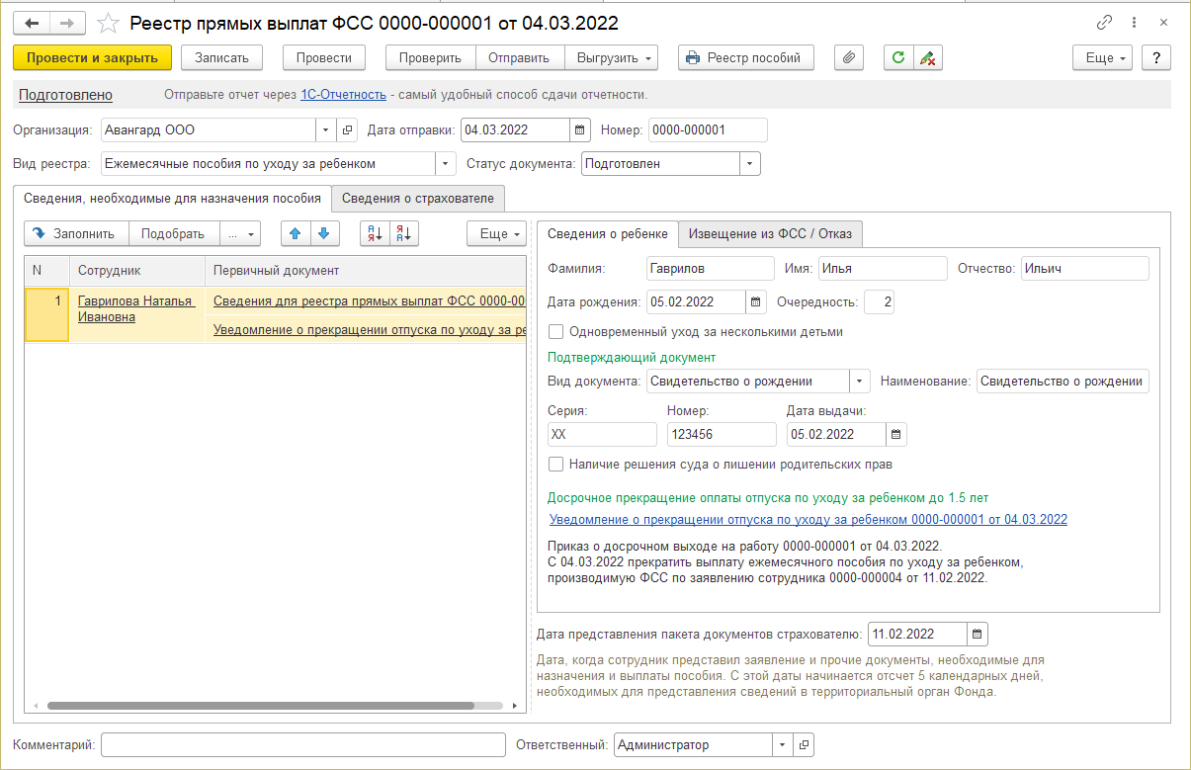Open calendar for Дата отправки field
This screenshot has height=770, width=1191.
[x=581, y=130]
